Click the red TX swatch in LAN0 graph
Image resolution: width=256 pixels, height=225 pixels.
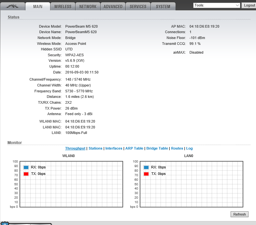146,174
